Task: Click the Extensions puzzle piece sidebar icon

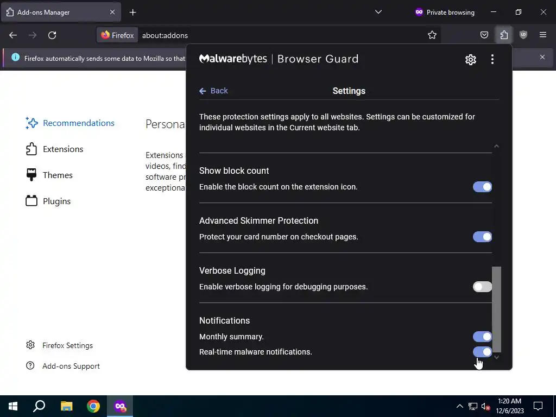Action: coord(31,149)
